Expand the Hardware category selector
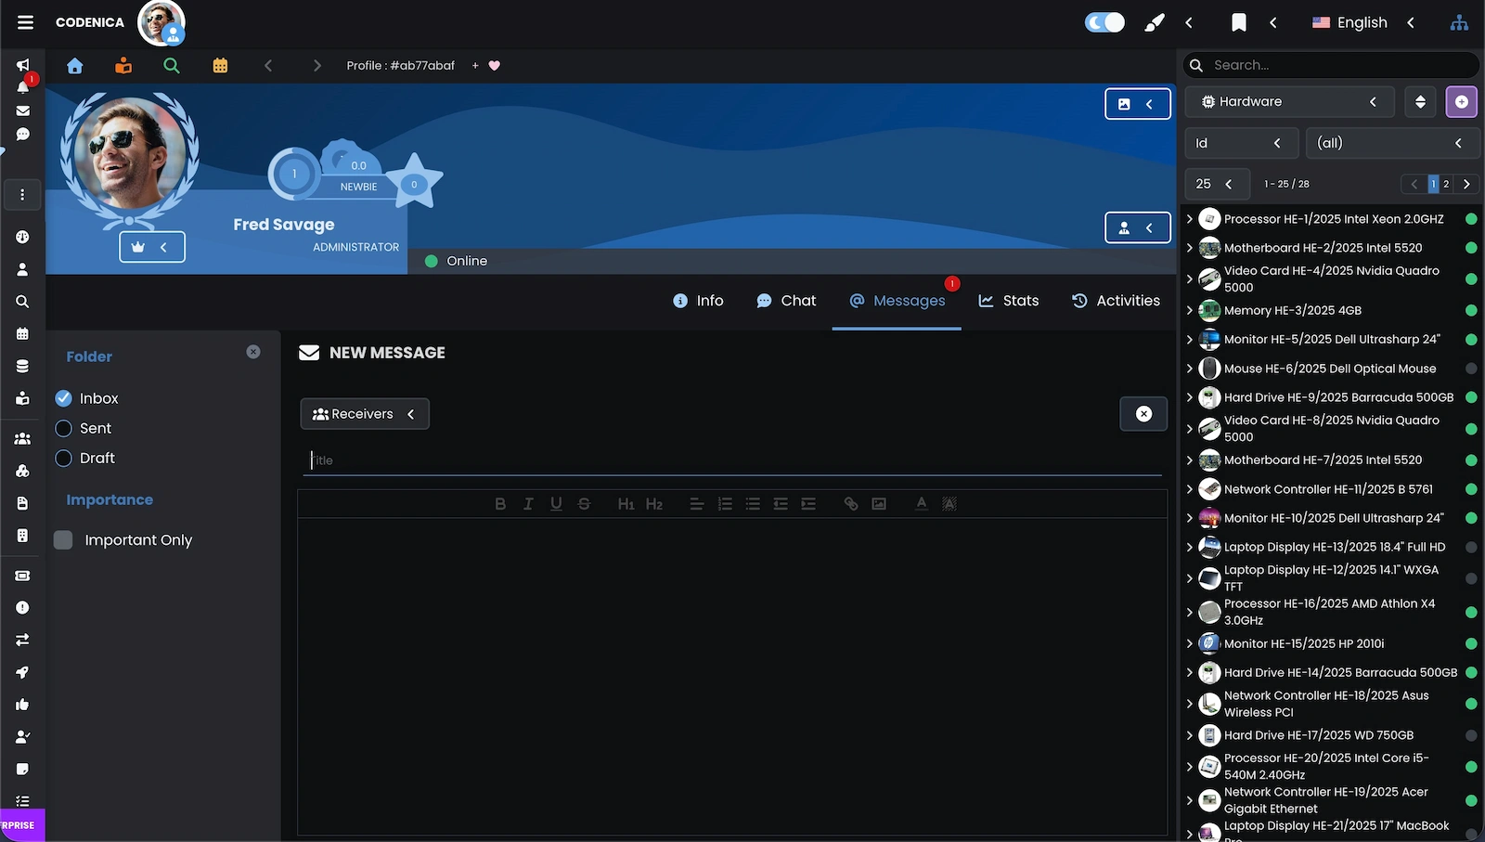 pos(1374,101)
